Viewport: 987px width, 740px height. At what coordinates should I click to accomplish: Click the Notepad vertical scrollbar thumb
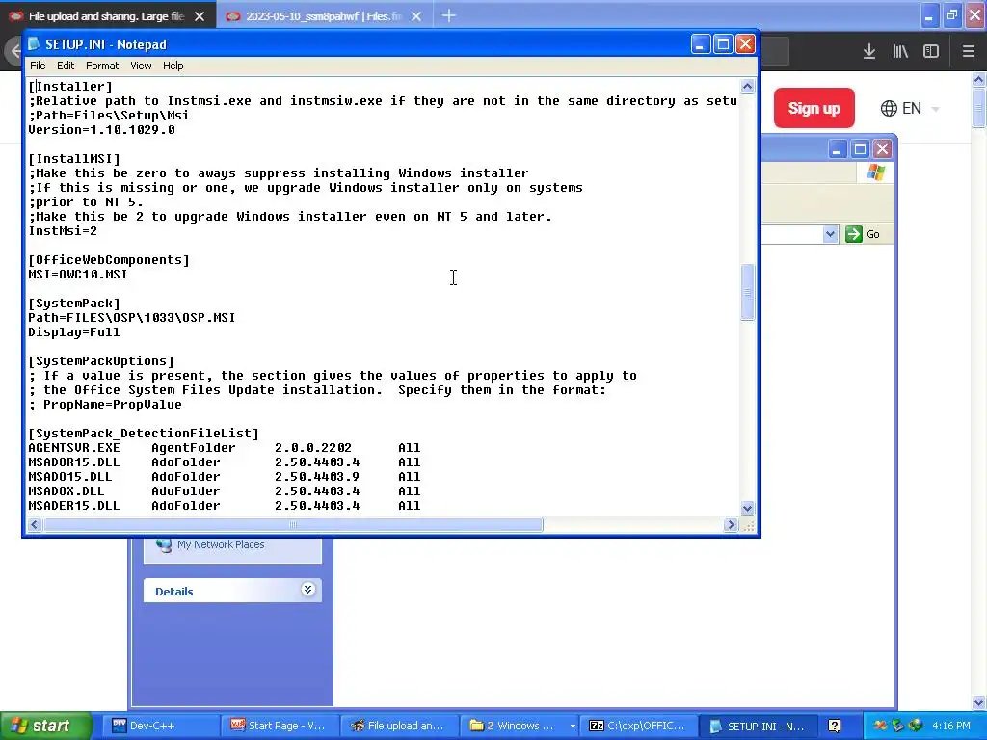[x=747, y=292]
